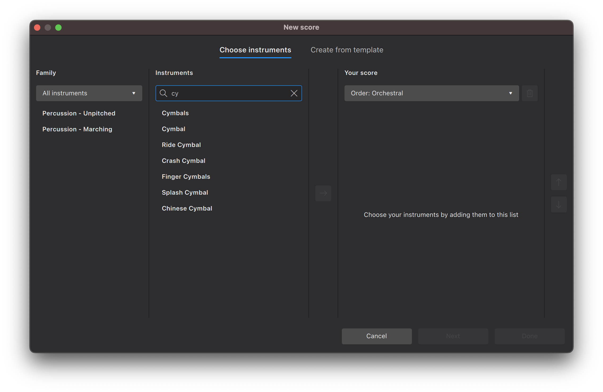Open the All instruments family dropdown
Viewport: 603px width, 392px height.
[x=89, y=93]
